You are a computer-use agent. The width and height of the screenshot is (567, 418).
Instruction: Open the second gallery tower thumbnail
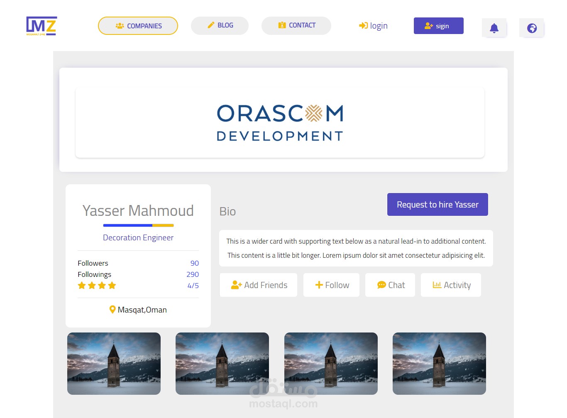[x=222, y=364]
